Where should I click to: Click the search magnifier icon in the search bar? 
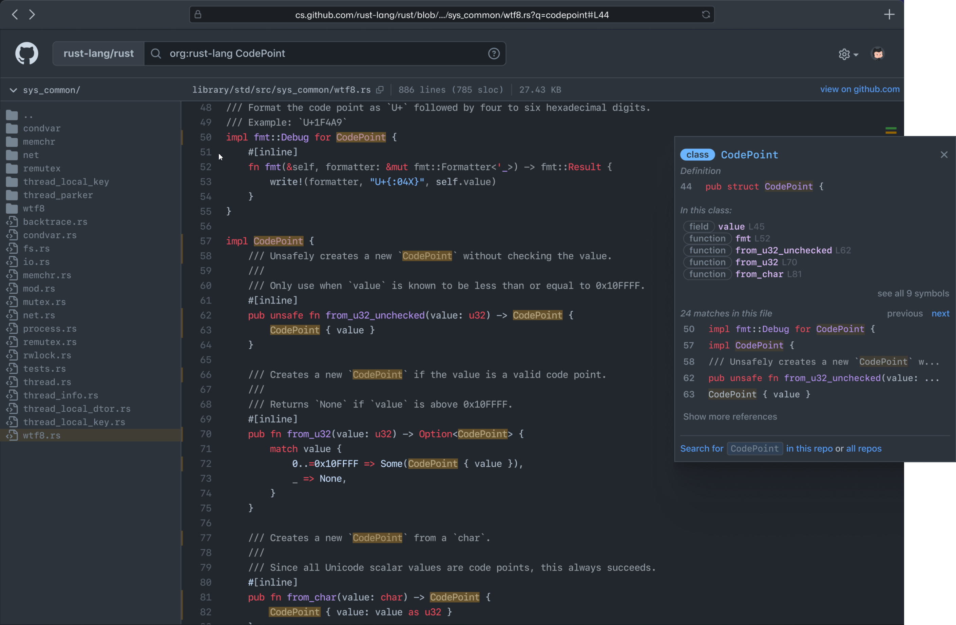(156, 53)
